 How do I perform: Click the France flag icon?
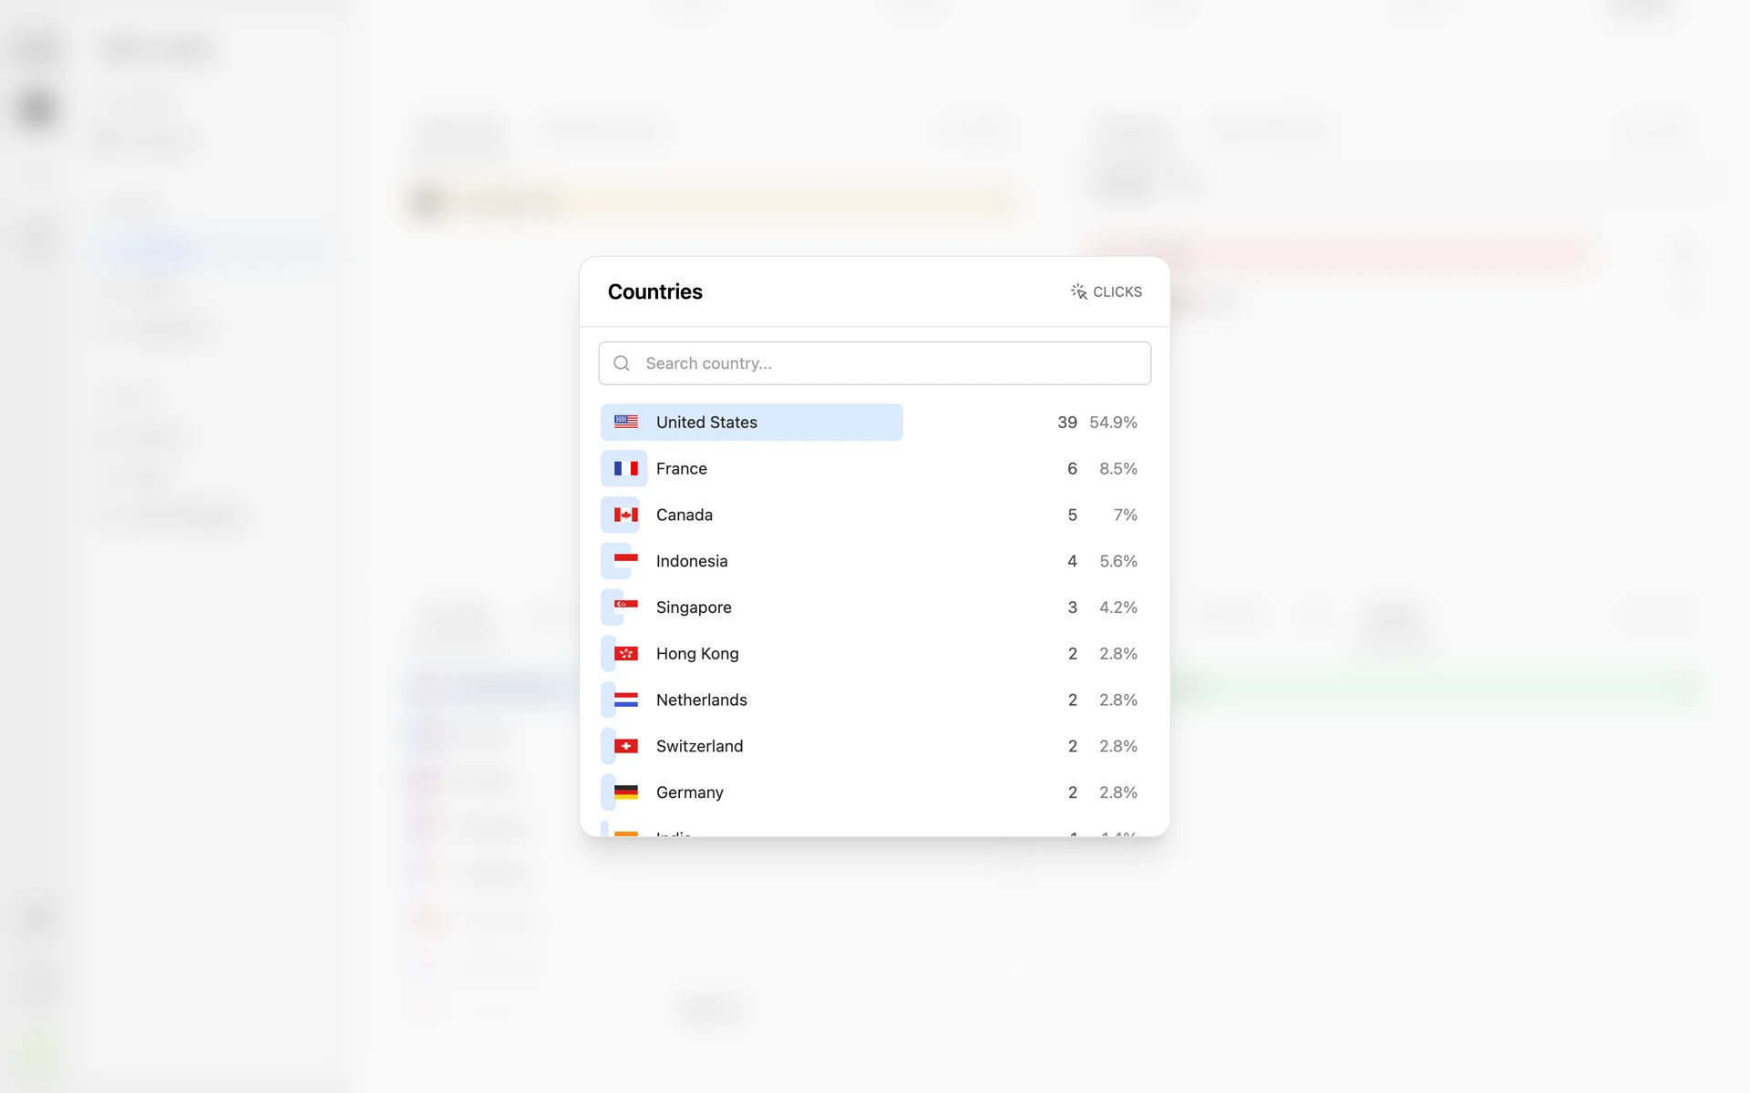click(625, 468)
